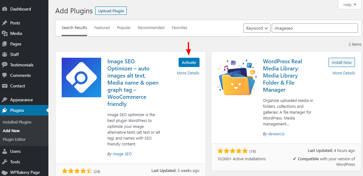363x176 pixels.
Task: Activate the Image SEO Optimizer plugin
Action: (x=189, y=62)
